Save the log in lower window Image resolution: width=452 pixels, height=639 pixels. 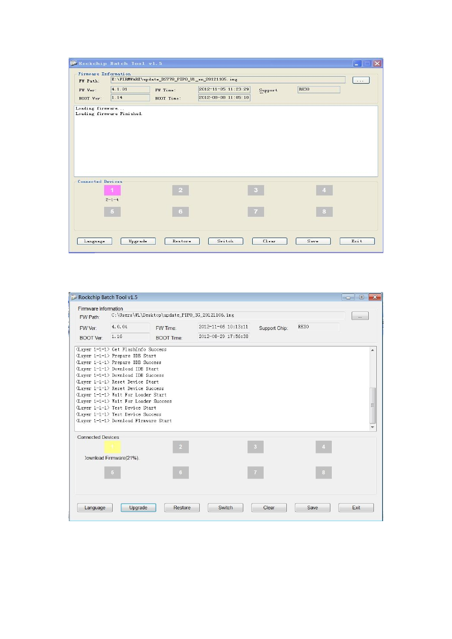[x=312, y=507]
